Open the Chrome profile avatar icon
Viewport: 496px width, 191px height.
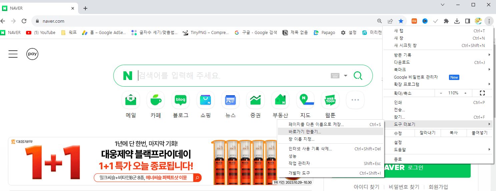[478, 21]
